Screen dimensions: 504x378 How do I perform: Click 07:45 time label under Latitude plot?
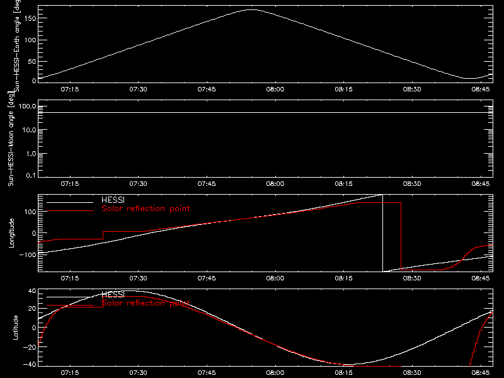coord(207,373)
